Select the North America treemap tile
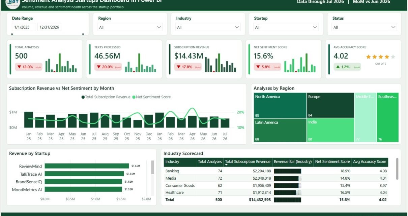This screenshot has height=216, width=408. (x=280, y=105)
